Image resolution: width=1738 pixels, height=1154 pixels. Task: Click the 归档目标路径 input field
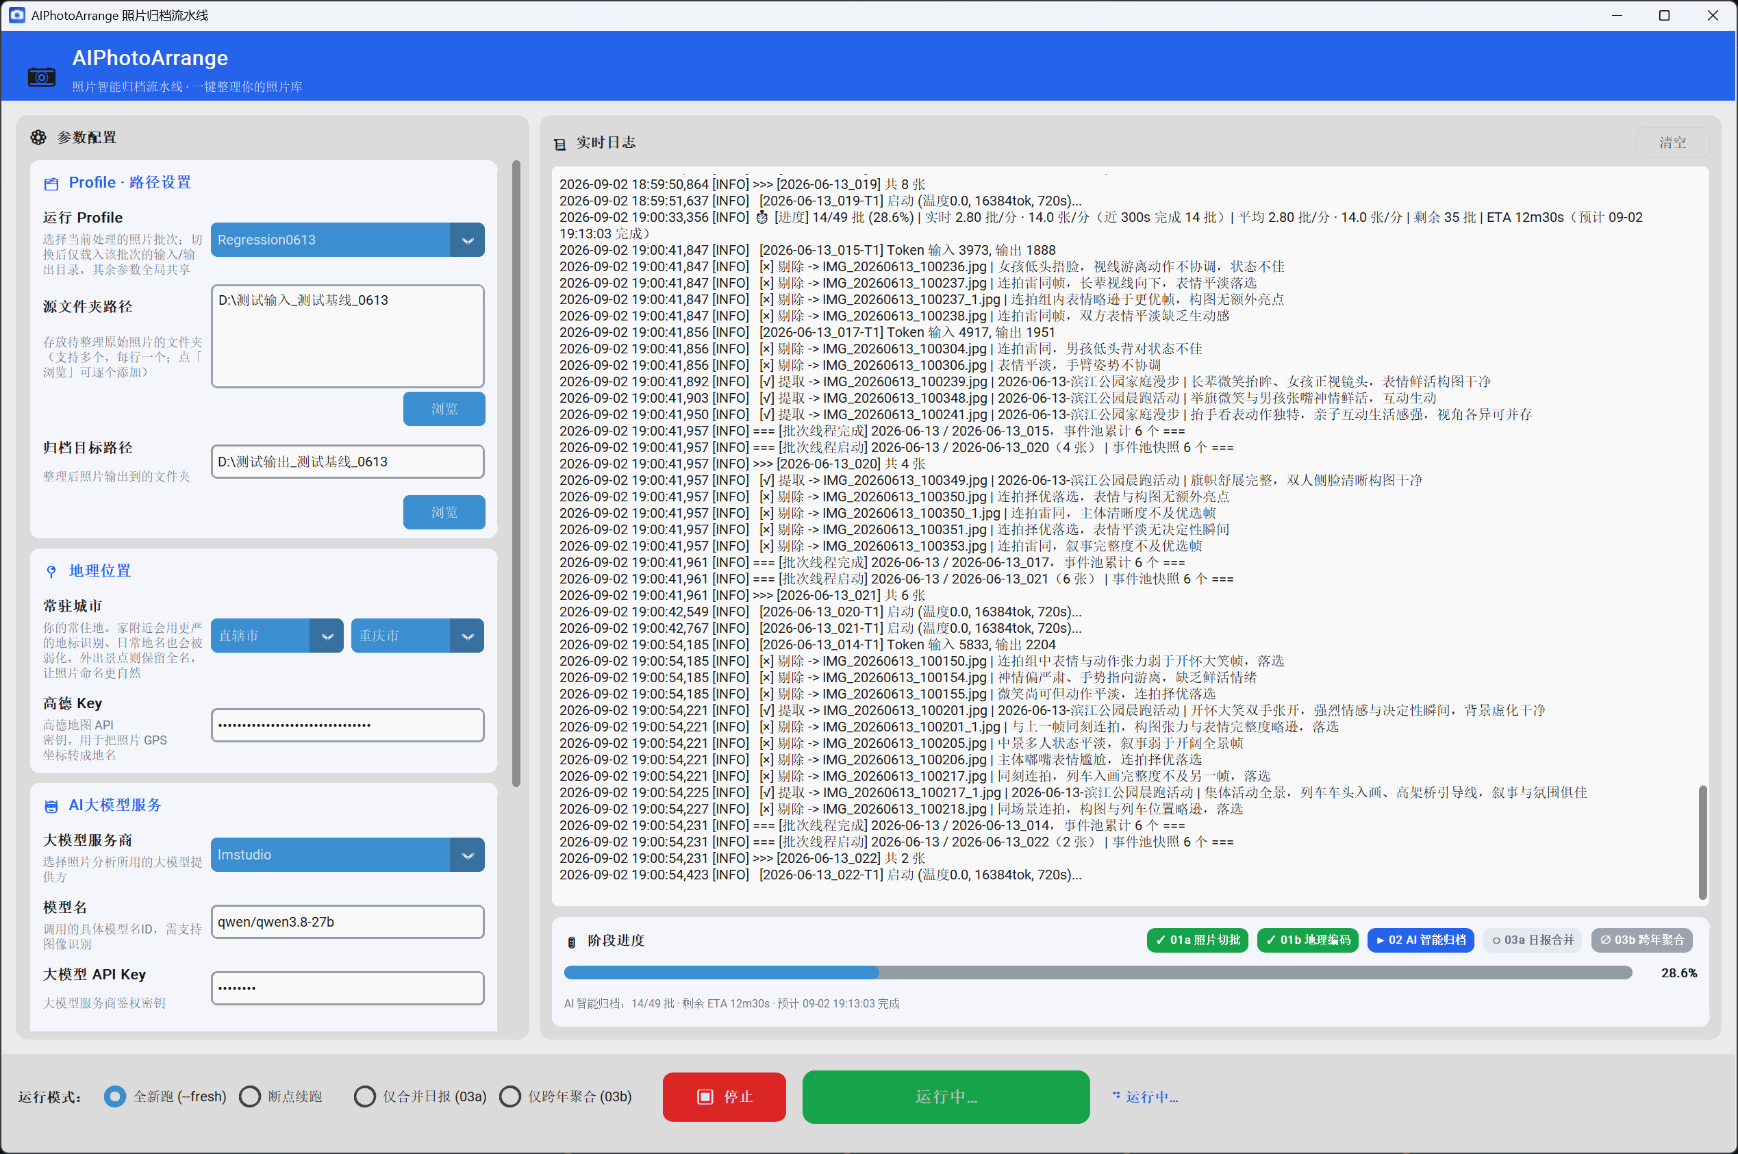point(347,462)
